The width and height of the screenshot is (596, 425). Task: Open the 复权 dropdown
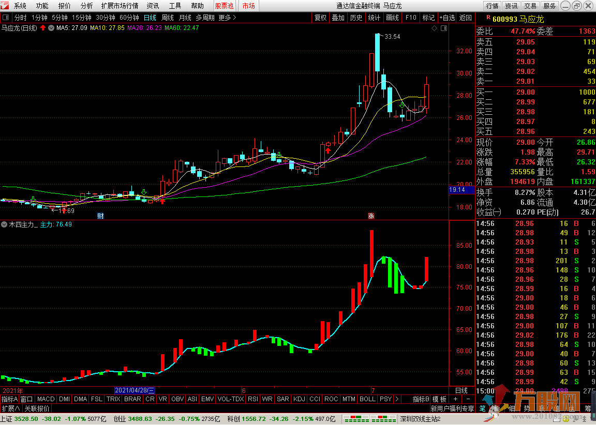(x=320, y=18)
